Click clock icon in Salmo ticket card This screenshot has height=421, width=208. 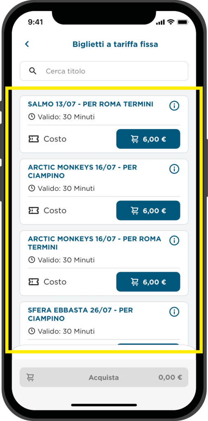32,117
